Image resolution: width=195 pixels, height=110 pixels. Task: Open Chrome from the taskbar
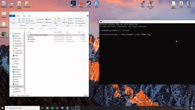[67, 108]
